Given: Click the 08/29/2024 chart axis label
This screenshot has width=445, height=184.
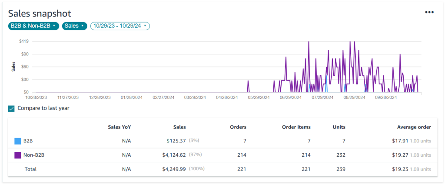Looking at the screenshot, I should click(x=354, y=98).
